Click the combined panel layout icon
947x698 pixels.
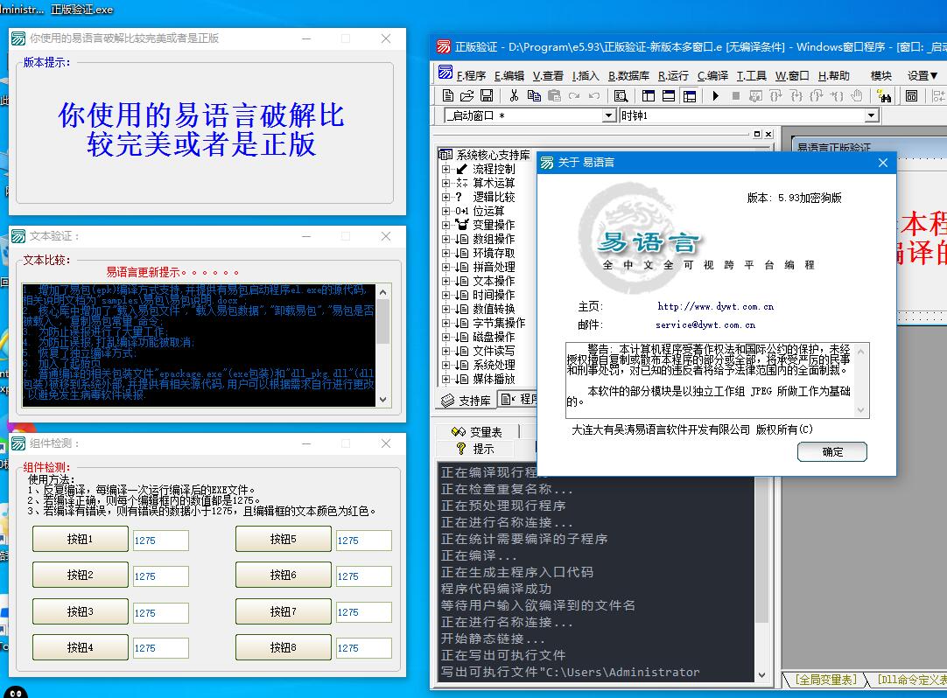pos(689,95)
